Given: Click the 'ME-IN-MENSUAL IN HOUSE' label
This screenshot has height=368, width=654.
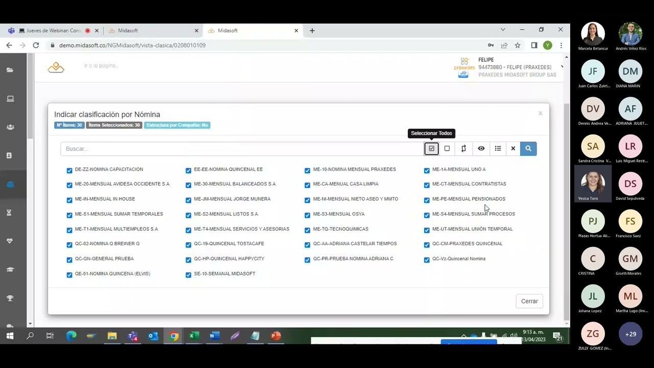Looking at the screenshot, I should coord(105,199).
